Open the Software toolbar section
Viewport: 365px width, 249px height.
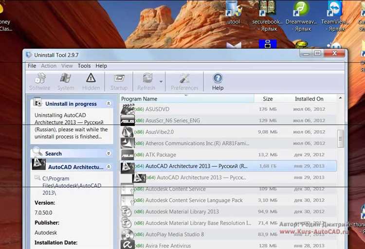point(40,81)
